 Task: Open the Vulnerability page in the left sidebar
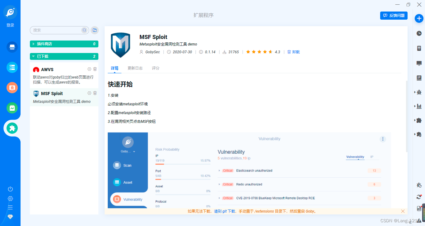point(12,88)
